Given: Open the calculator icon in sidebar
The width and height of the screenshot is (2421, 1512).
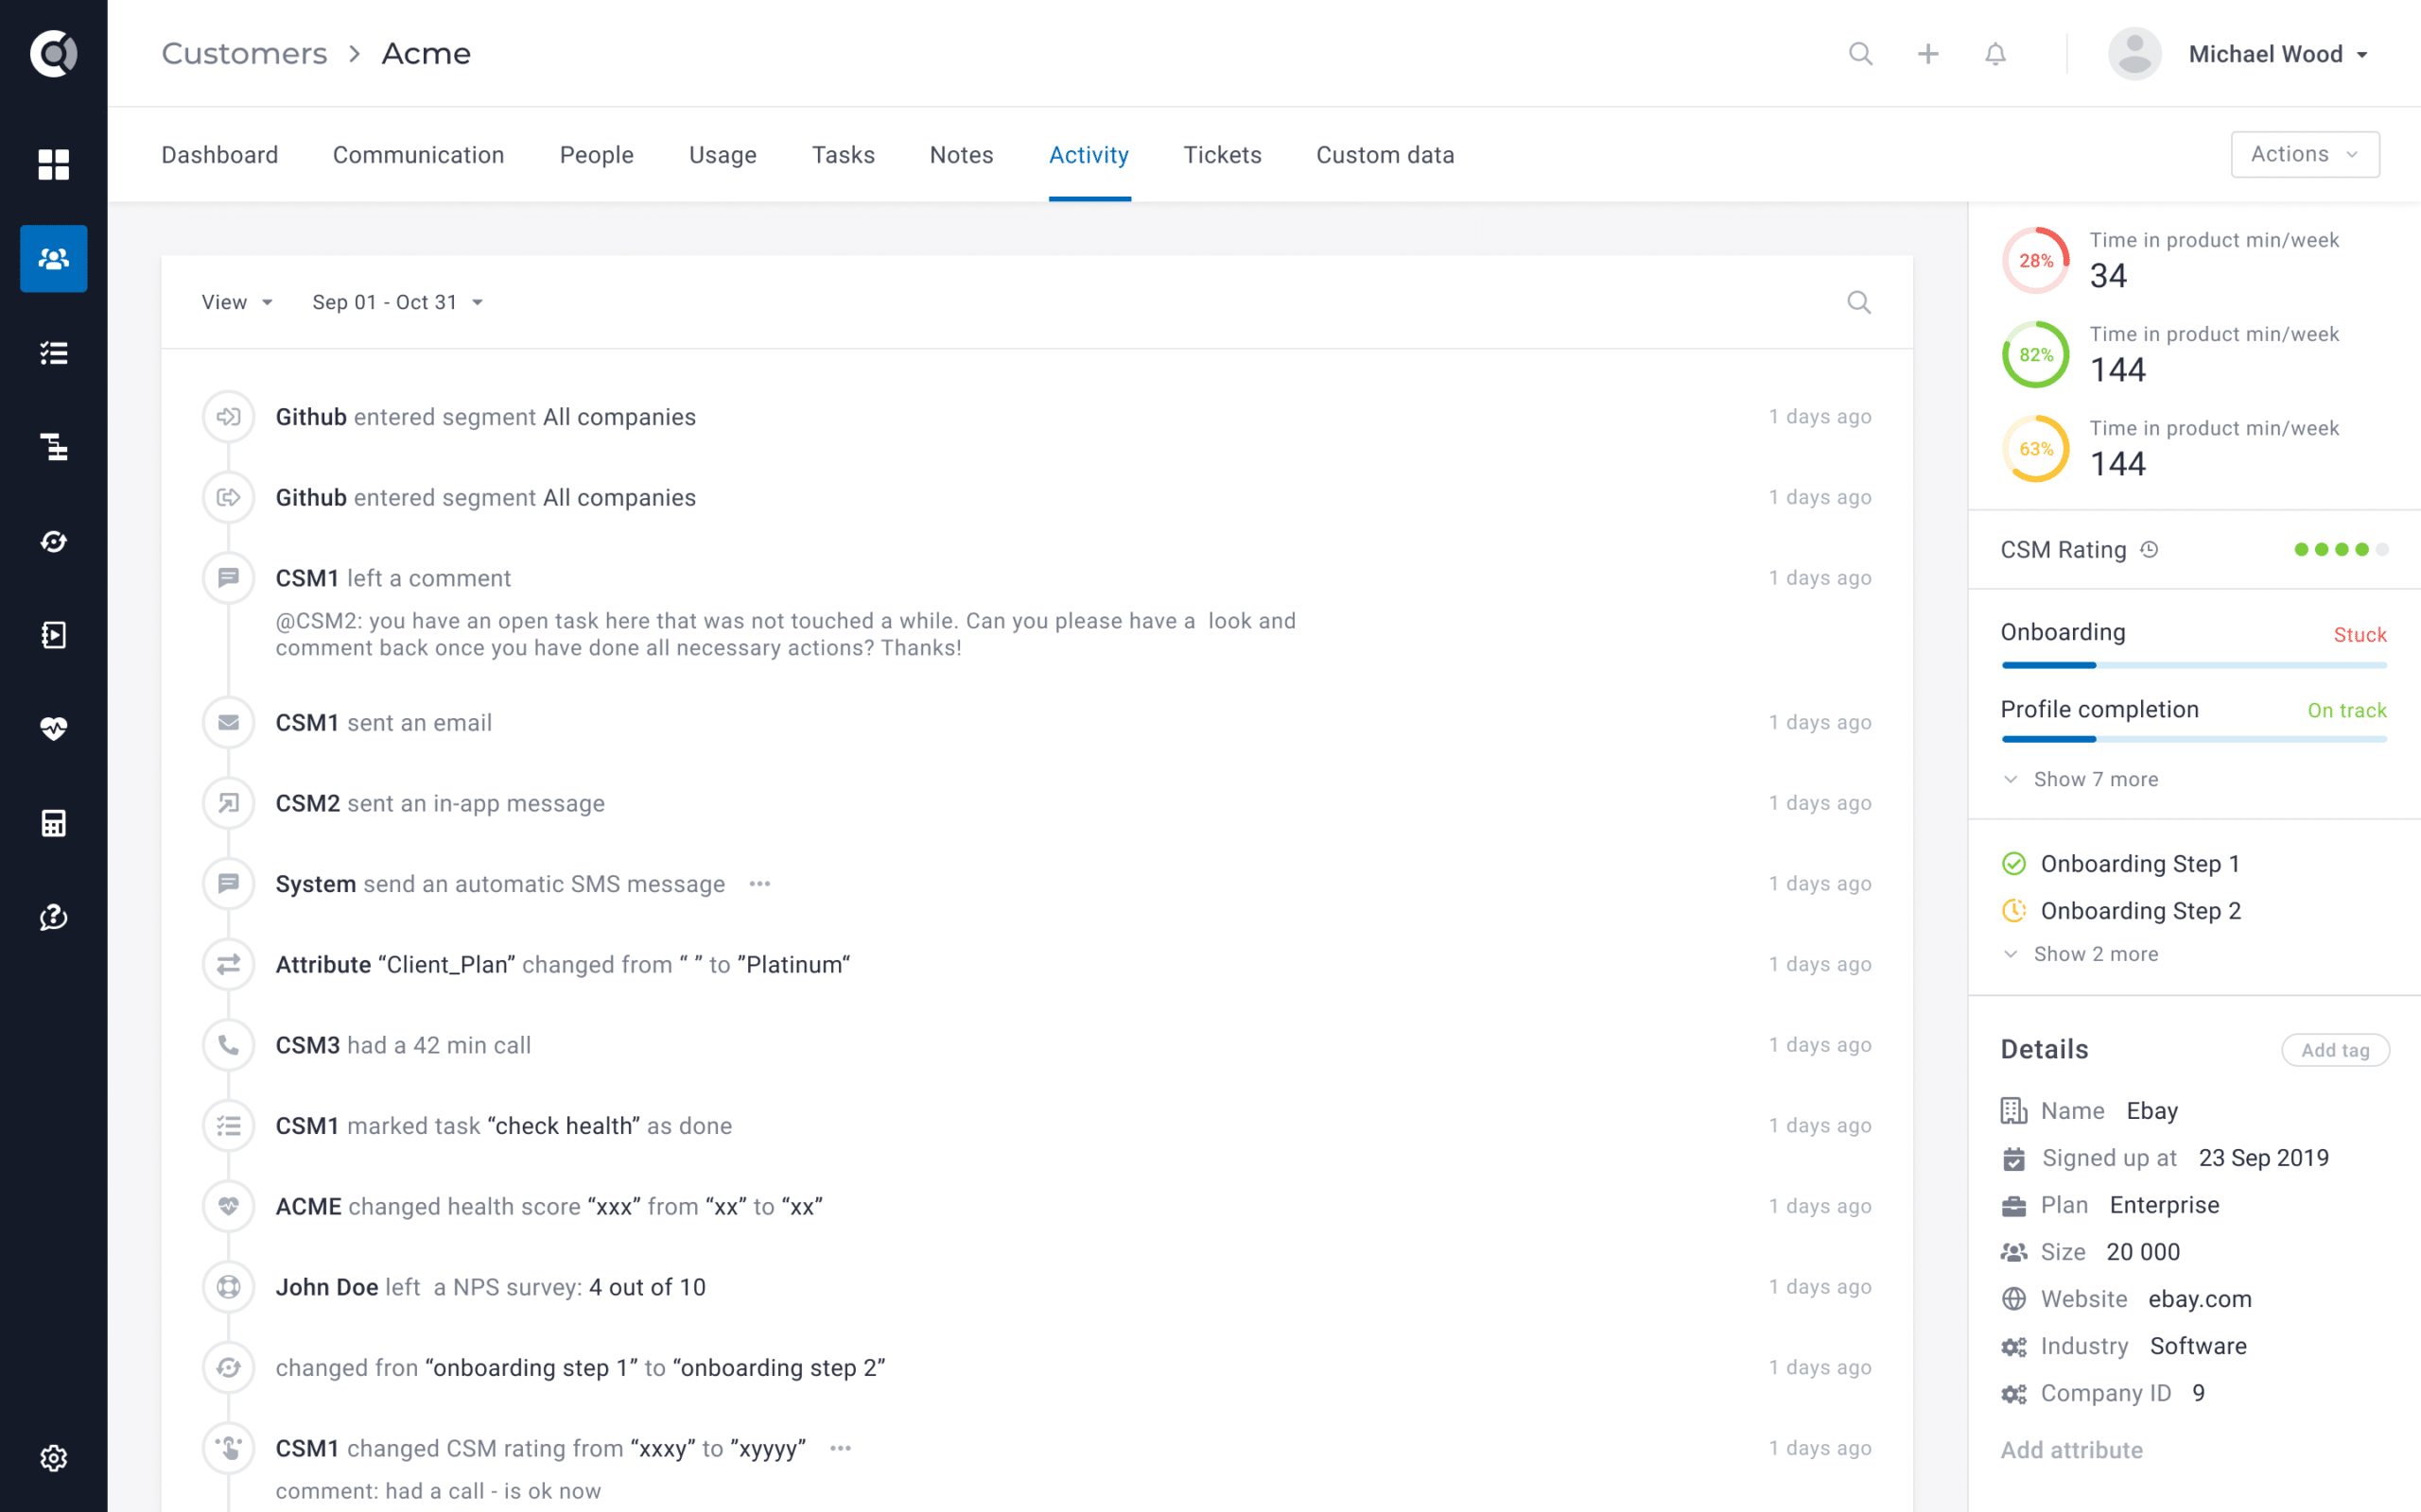Looking at the screenshot, I should 53,823.
